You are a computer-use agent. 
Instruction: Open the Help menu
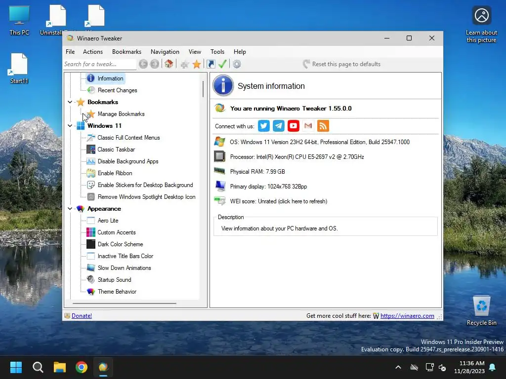240,51
